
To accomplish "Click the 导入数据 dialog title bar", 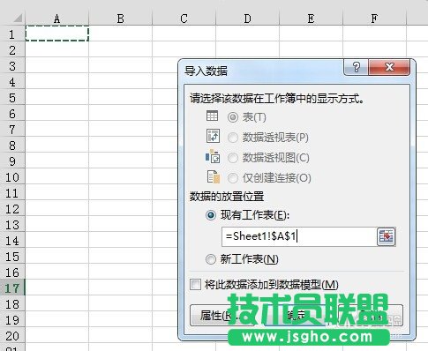I will [x=260, y=71].
